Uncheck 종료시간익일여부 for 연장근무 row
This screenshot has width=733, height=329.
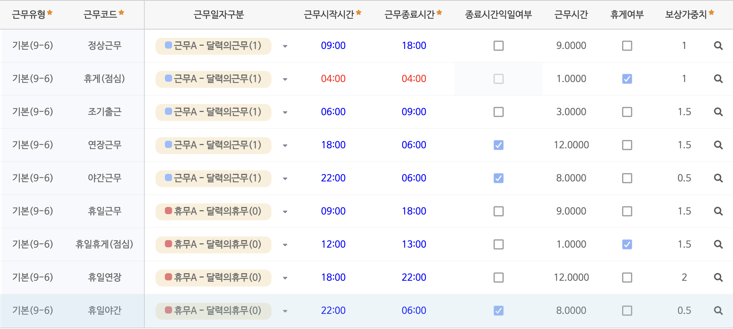tap(499, 145)
